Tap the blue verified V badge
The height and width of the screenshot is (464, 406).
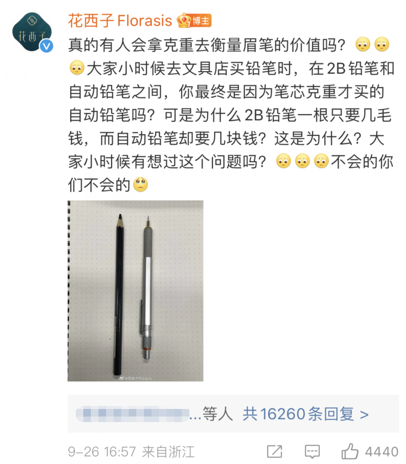click(46, 46)
